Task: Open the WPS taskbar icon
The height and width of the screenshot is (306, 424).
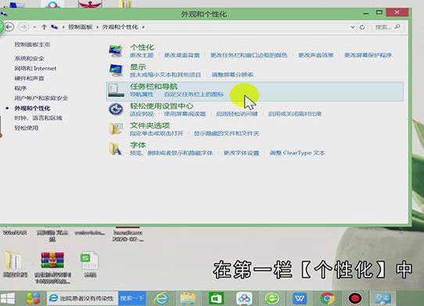Action: [x=300, y=298]
